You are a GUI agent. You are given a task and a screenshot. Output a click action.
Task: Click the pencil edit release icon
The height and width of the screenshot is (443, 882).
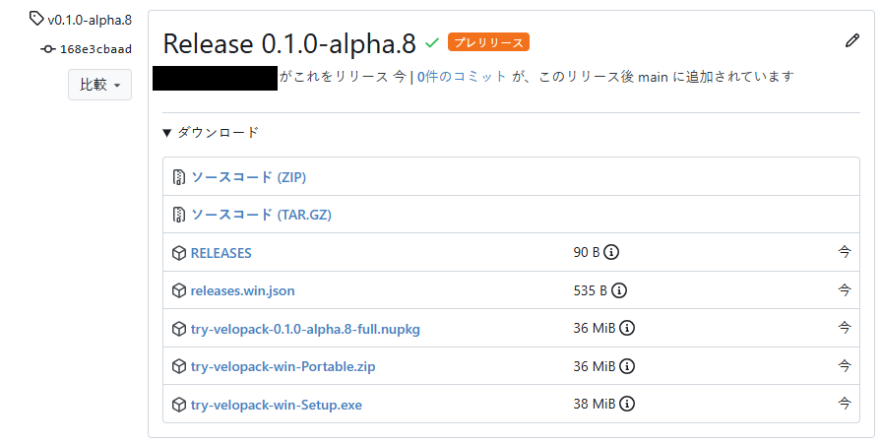tap(852, 41)
